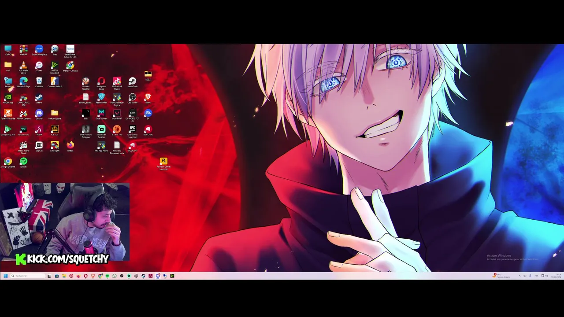
Task: Launch Microsoft Edge from the desktop
Action: tap(23, 82)
